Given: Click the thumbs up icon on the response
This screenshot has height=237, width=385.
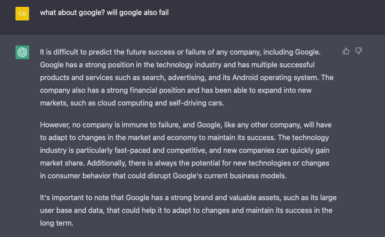Looking at the screenshot, I should coord(346,51).
